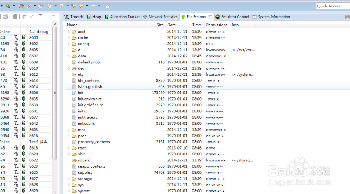350x194 pixels.
Task: Click the init.rc file icon
Action: pyautogui.click(x=74, y=111)
